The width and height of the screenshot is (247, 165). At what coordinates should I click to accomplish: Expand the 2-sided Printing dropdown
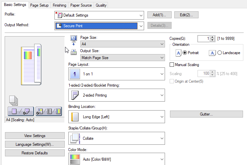tap(117, 95)
